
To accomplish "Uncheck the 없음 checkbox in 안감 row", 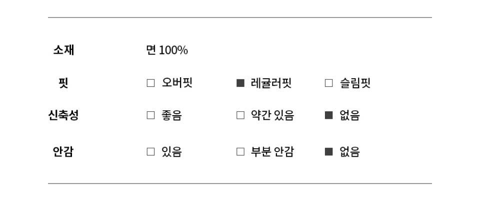I will tap(328, 152).
